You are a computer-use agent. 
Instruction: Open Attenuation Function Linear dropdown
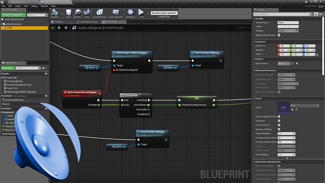286,75
